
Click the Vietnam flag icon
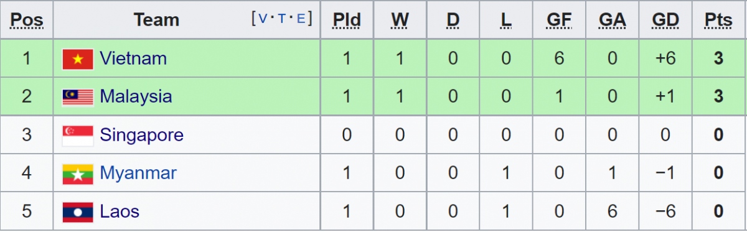(x=78, y=59)
